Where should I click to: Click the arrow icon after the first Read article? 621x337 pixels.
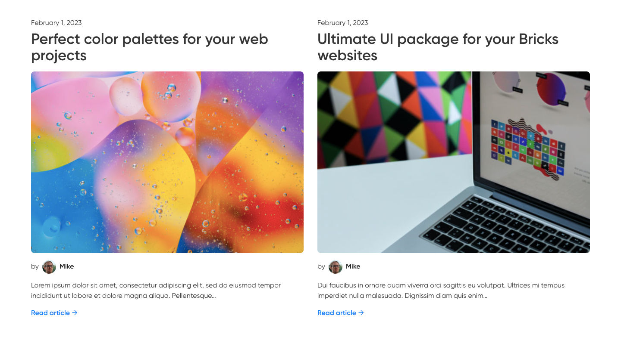pos(75,313)
